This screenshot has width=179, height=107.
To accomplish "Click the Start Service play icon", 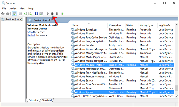I will pyautogui.click(x=48, y=14).
